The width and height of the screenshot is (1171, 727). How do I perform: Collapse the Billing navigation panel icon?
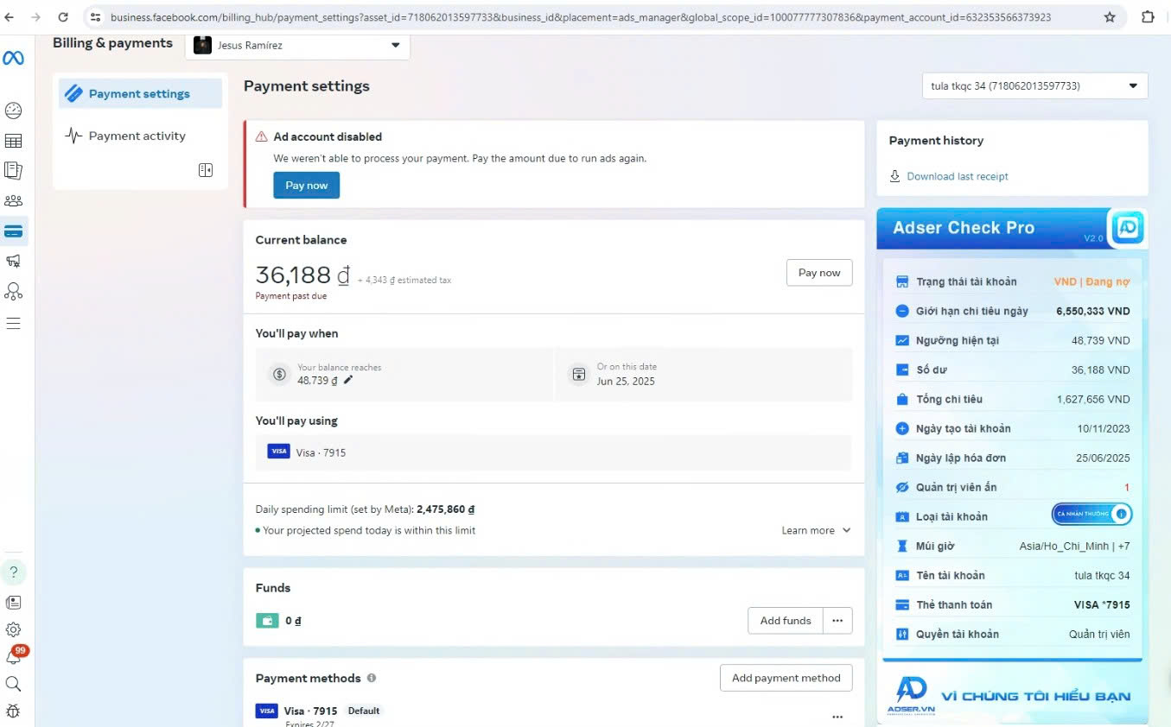point(206,170)
